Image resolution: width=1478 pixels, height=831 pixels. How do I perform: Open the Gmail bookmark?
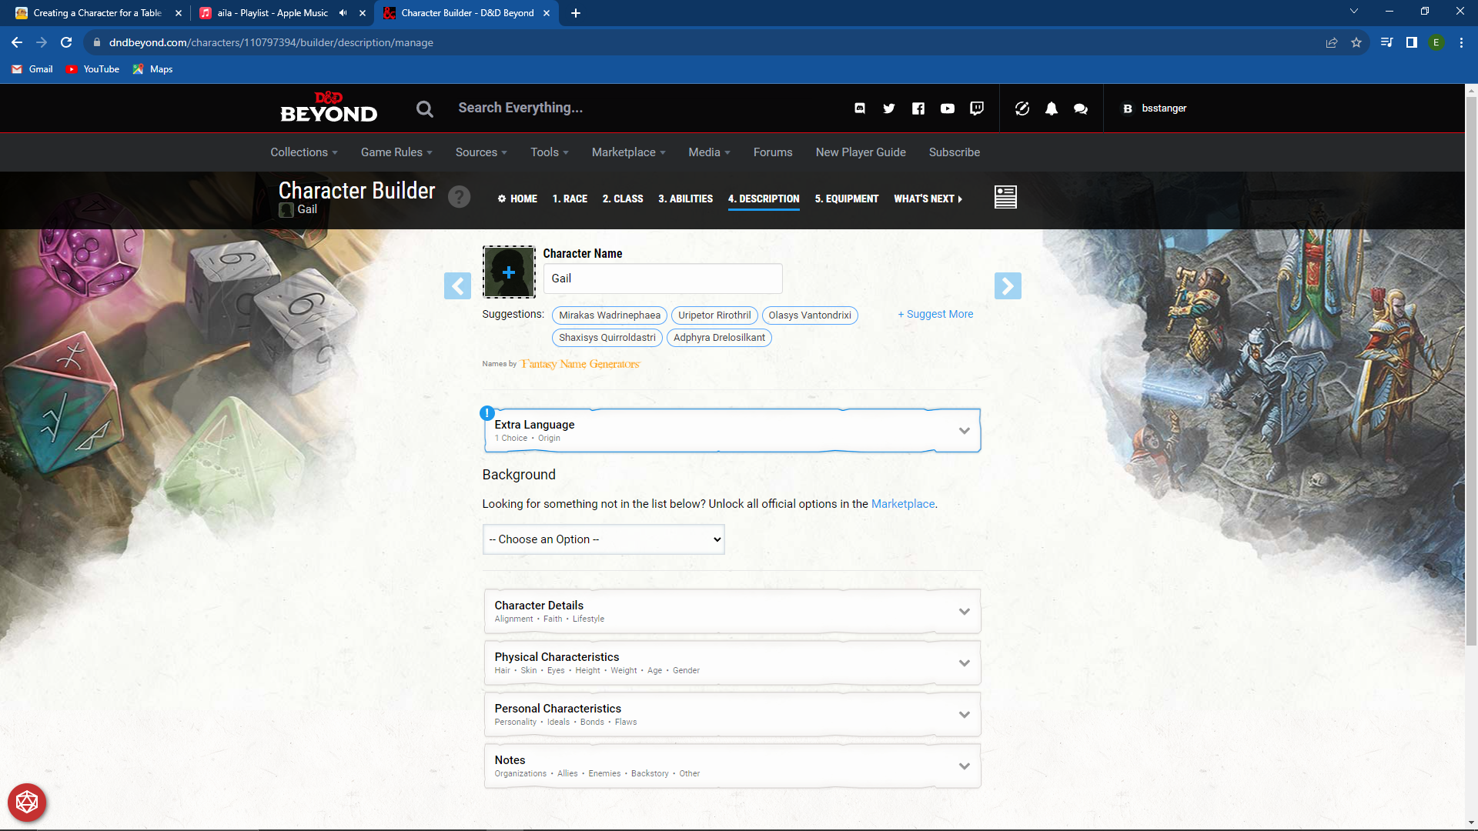[32, 69]
